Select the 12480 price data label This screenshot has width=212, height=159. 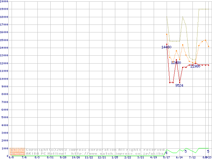coord(176,63)
